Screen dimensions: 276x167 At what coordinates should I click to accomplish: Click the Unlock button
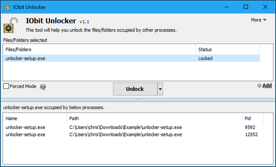point(135,89)
